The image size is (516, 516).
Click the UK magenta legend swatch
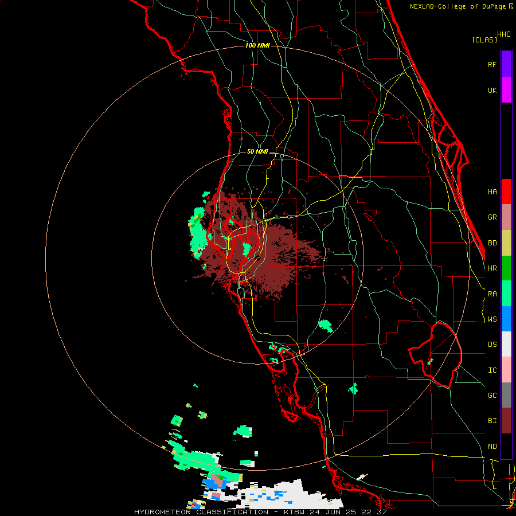(x=506, y=90)
